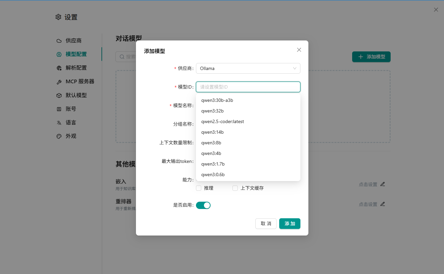Open 账号 settings page
This screenshot has width=444, height=274.
click(71, 109)
